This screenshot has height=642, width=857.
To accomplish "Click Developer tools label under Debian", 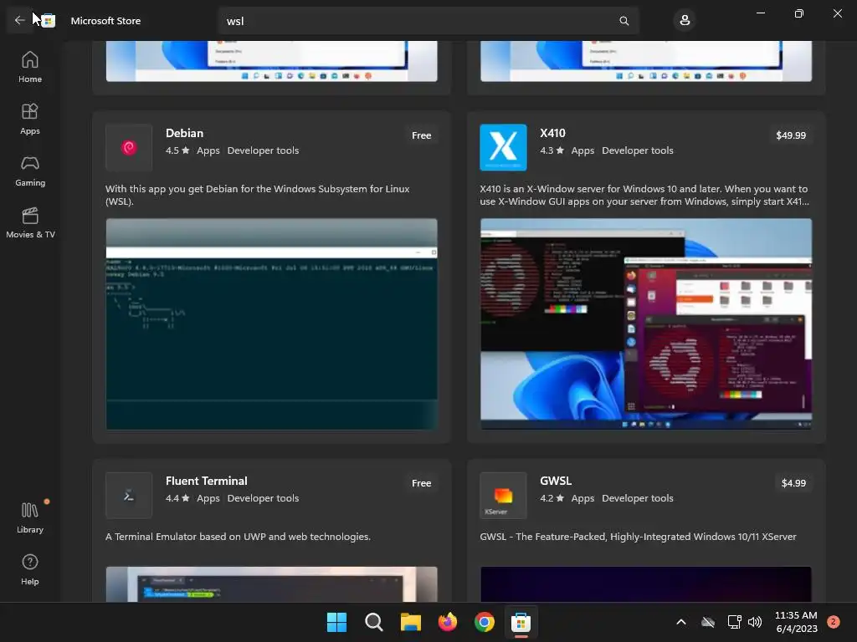I will (x=263, y=150).
